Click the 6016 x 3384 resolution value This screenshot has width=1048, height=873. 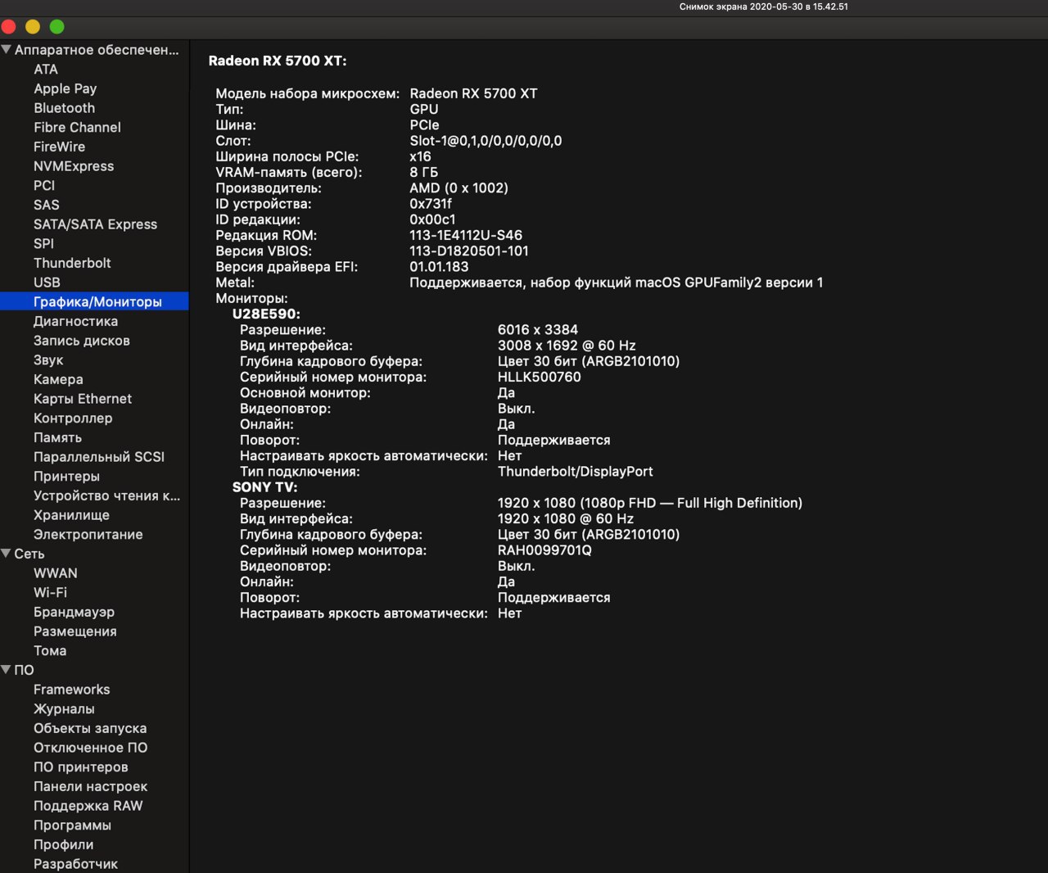(538, 330)
